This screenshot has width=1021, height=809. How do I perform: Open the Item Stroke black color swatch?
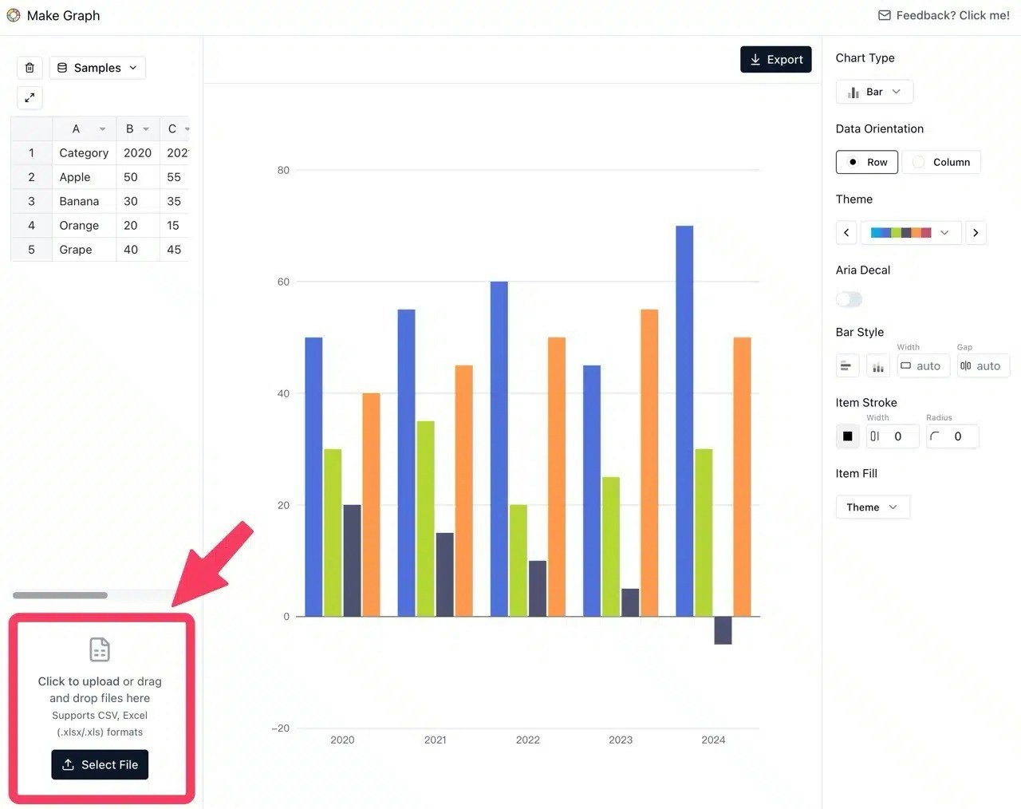(x=847, y=436)
